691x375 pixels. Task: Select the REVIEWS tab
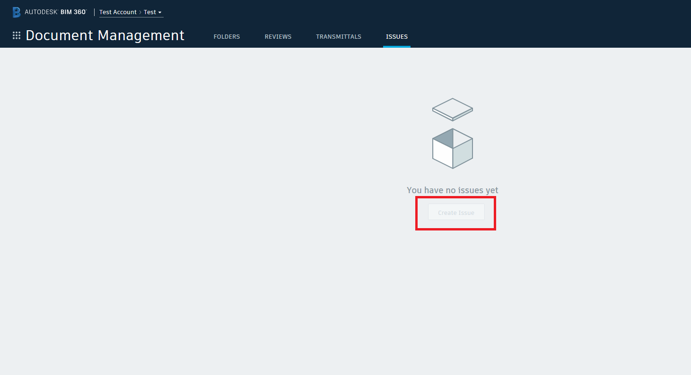tap(278, 36)
